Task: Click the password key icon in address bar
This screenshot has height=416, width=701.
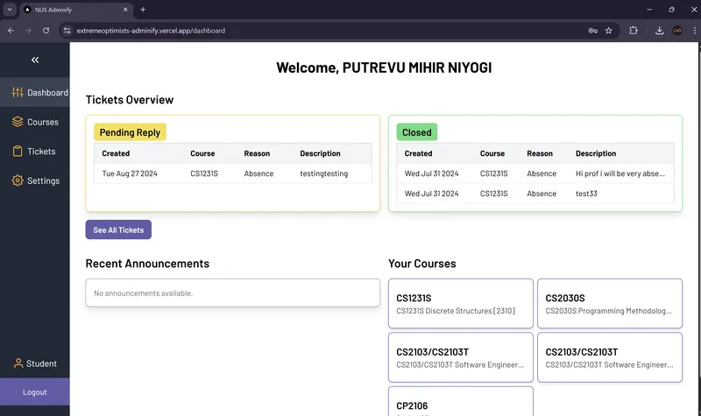Action: click(x=593, y=30)
